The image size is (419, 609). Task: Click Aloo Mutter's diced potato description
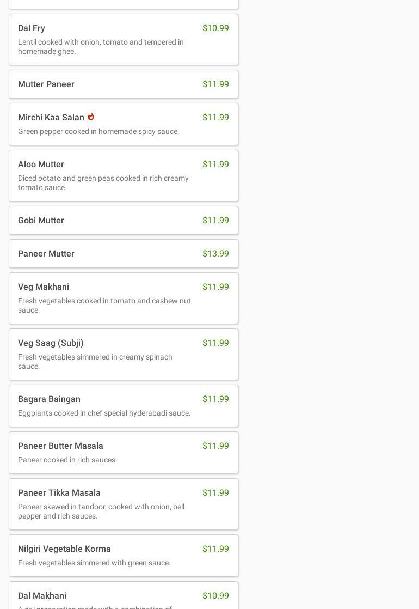point(103,183)
